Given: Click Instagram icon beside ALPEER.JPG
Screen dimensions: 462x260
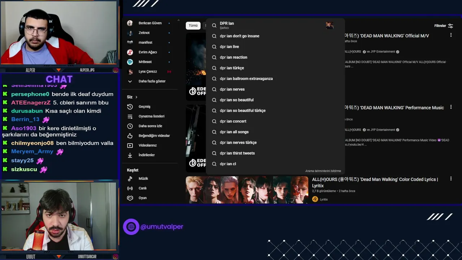Looking at the screenshot, I should pyautogui.click(x=115, y=70).
